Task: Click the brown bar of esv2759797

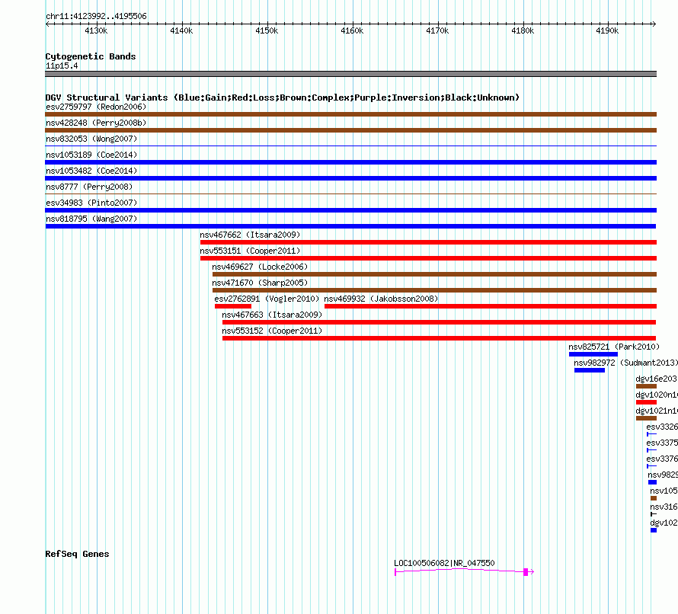Action: click(x=350, y=114)
